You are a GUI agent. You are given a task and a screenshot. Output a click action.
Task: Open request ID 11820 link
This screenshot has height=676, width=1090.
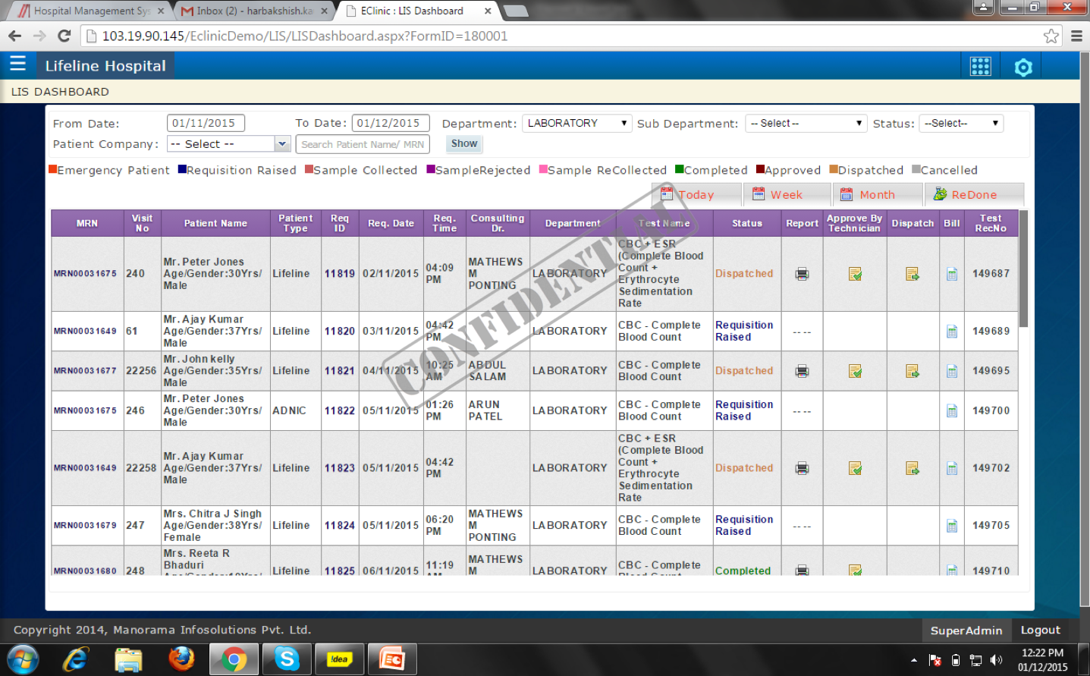tap(340, 332)
